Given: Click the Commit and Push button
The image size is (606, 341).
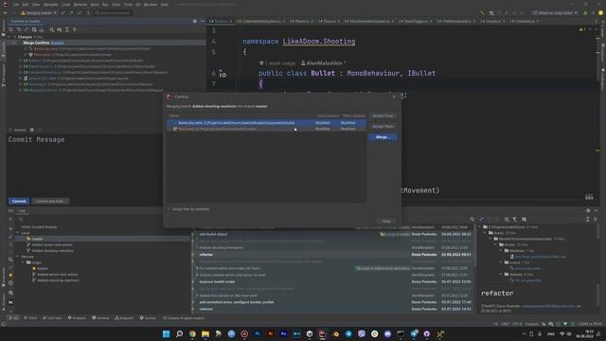Looking at the screenshot, I should tap(50, 201).
